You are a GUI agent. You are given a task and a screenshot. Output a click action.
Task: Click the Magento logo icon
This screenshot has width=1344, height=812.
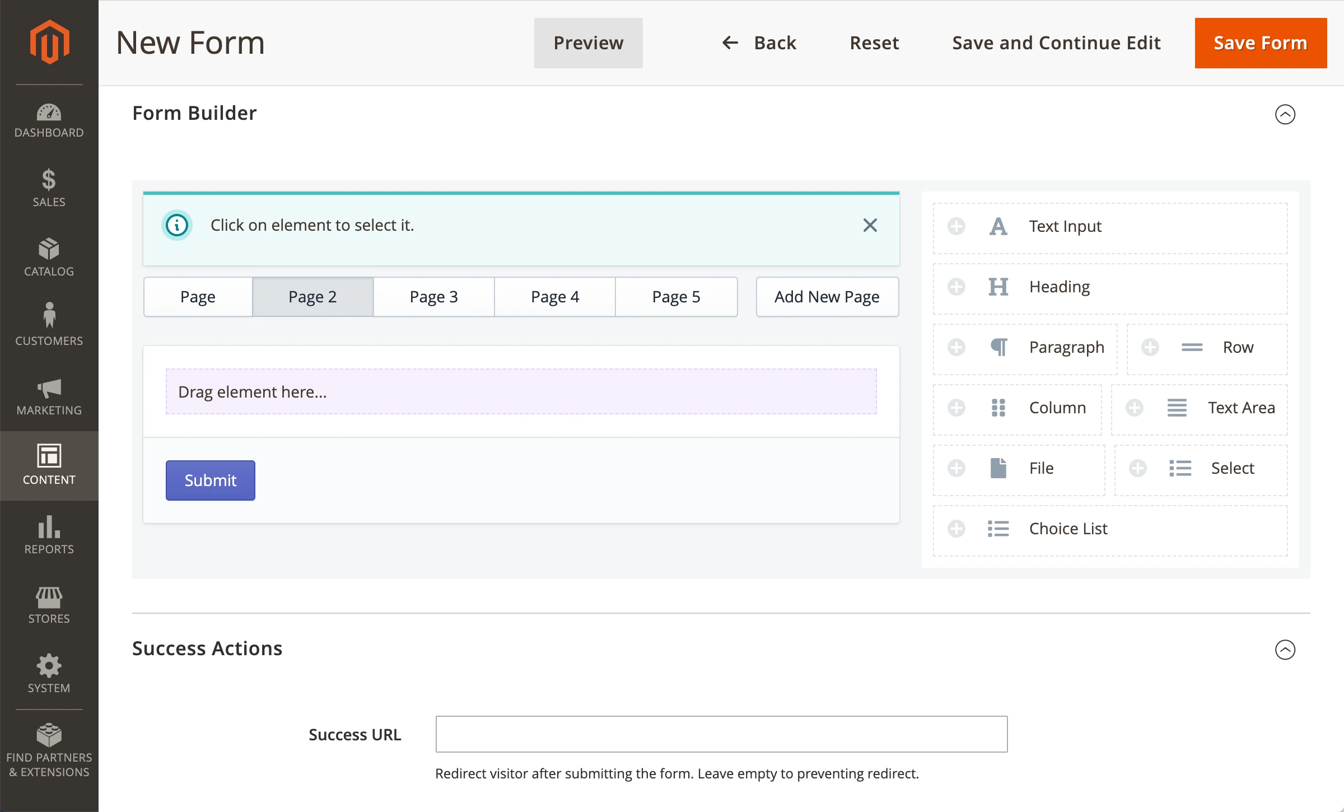49,42
